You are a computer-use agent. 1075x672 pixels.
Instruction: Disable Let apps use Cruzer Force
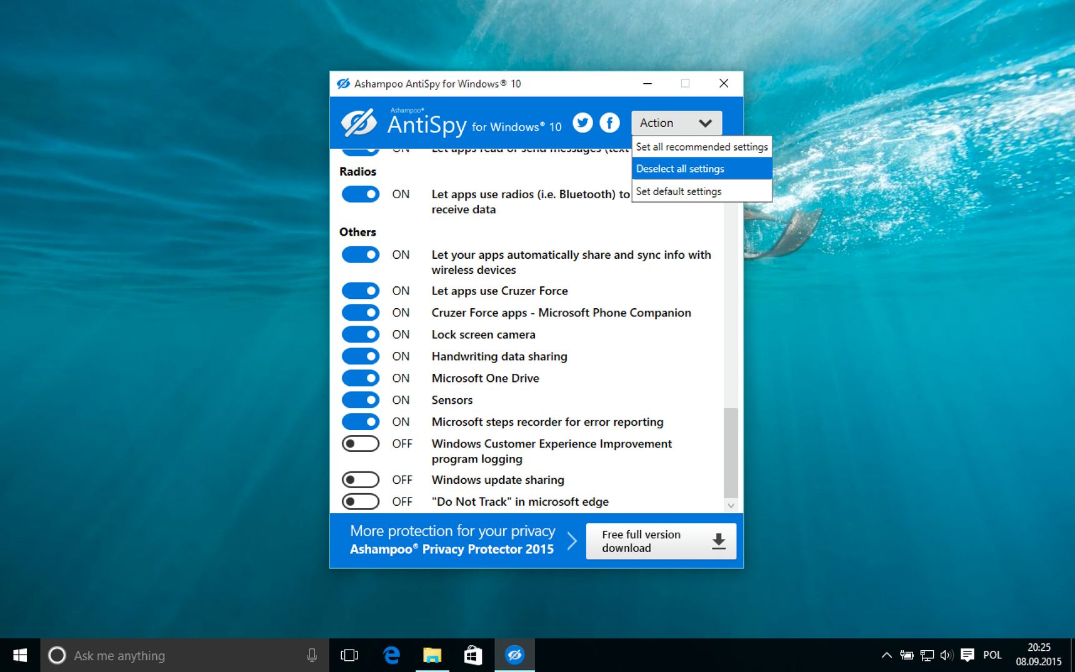click(361, 291)
